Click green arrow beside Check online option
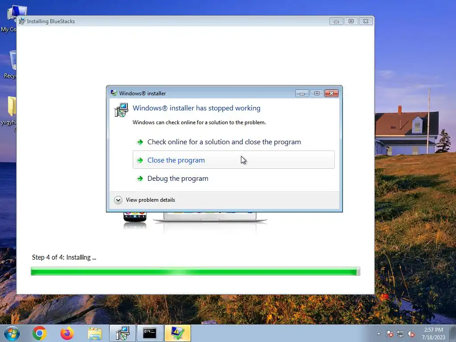This screenshot has width=456, height=342. (140, 142)
